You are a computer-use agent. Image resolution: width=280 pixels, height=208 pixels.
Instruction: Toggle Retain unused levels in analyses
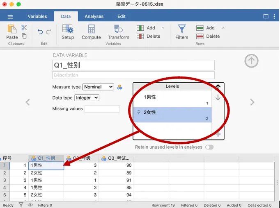[x=209, y=147]
